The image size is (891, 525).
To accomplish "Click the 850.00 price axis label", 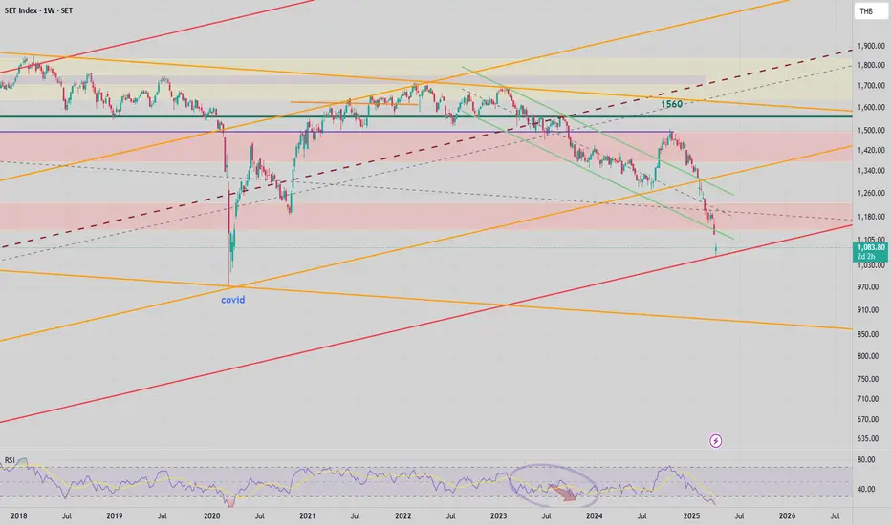I will click(x=868, y=334).
